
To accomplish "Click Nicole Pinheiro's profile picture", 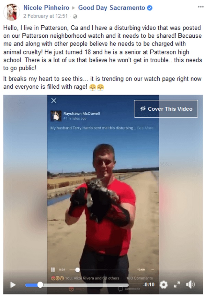I will (12, 12).
